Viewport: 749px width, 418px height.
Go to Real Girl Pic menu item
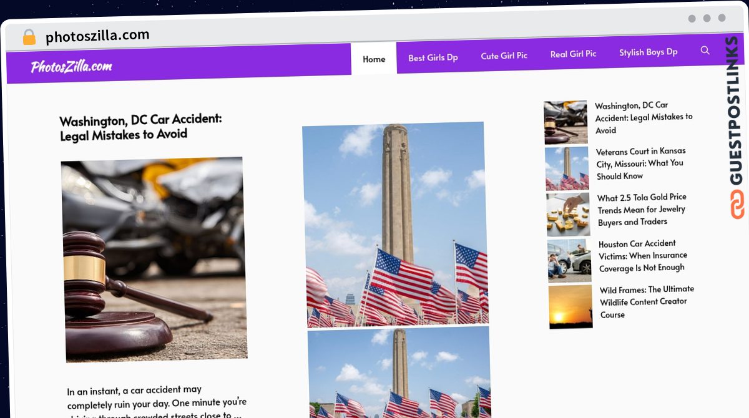coord(573,54)
